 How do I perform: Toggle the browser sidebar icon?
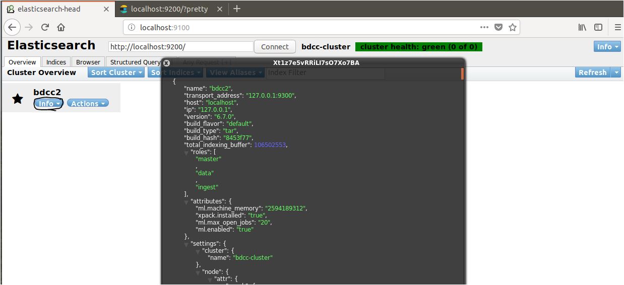pos(598,27)
